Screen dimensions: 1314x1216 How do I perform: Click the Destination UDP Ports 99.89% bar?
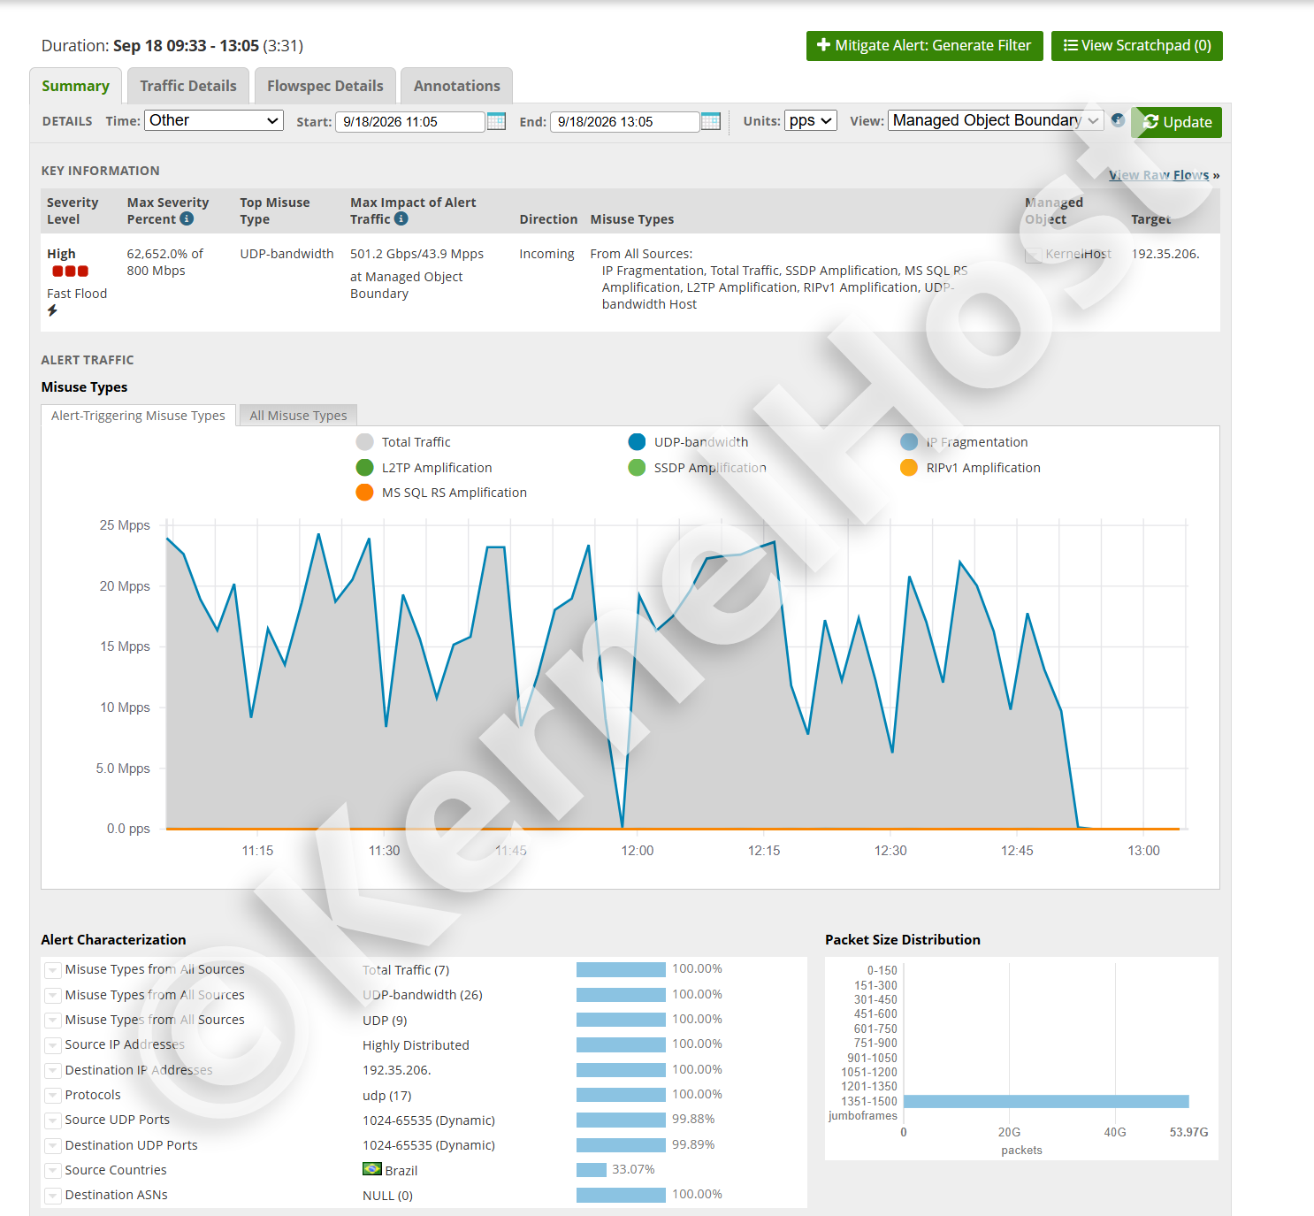click(621, 1145)
